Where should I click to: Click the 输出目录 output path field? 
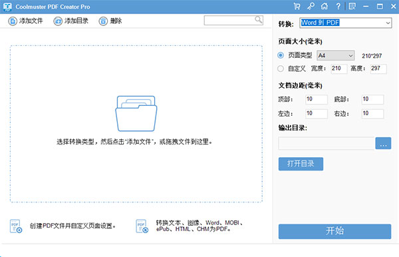click(x=327, y=143)
